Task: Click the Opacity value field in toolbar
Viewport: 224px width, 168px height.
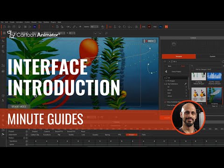Action: coord(94,27)
